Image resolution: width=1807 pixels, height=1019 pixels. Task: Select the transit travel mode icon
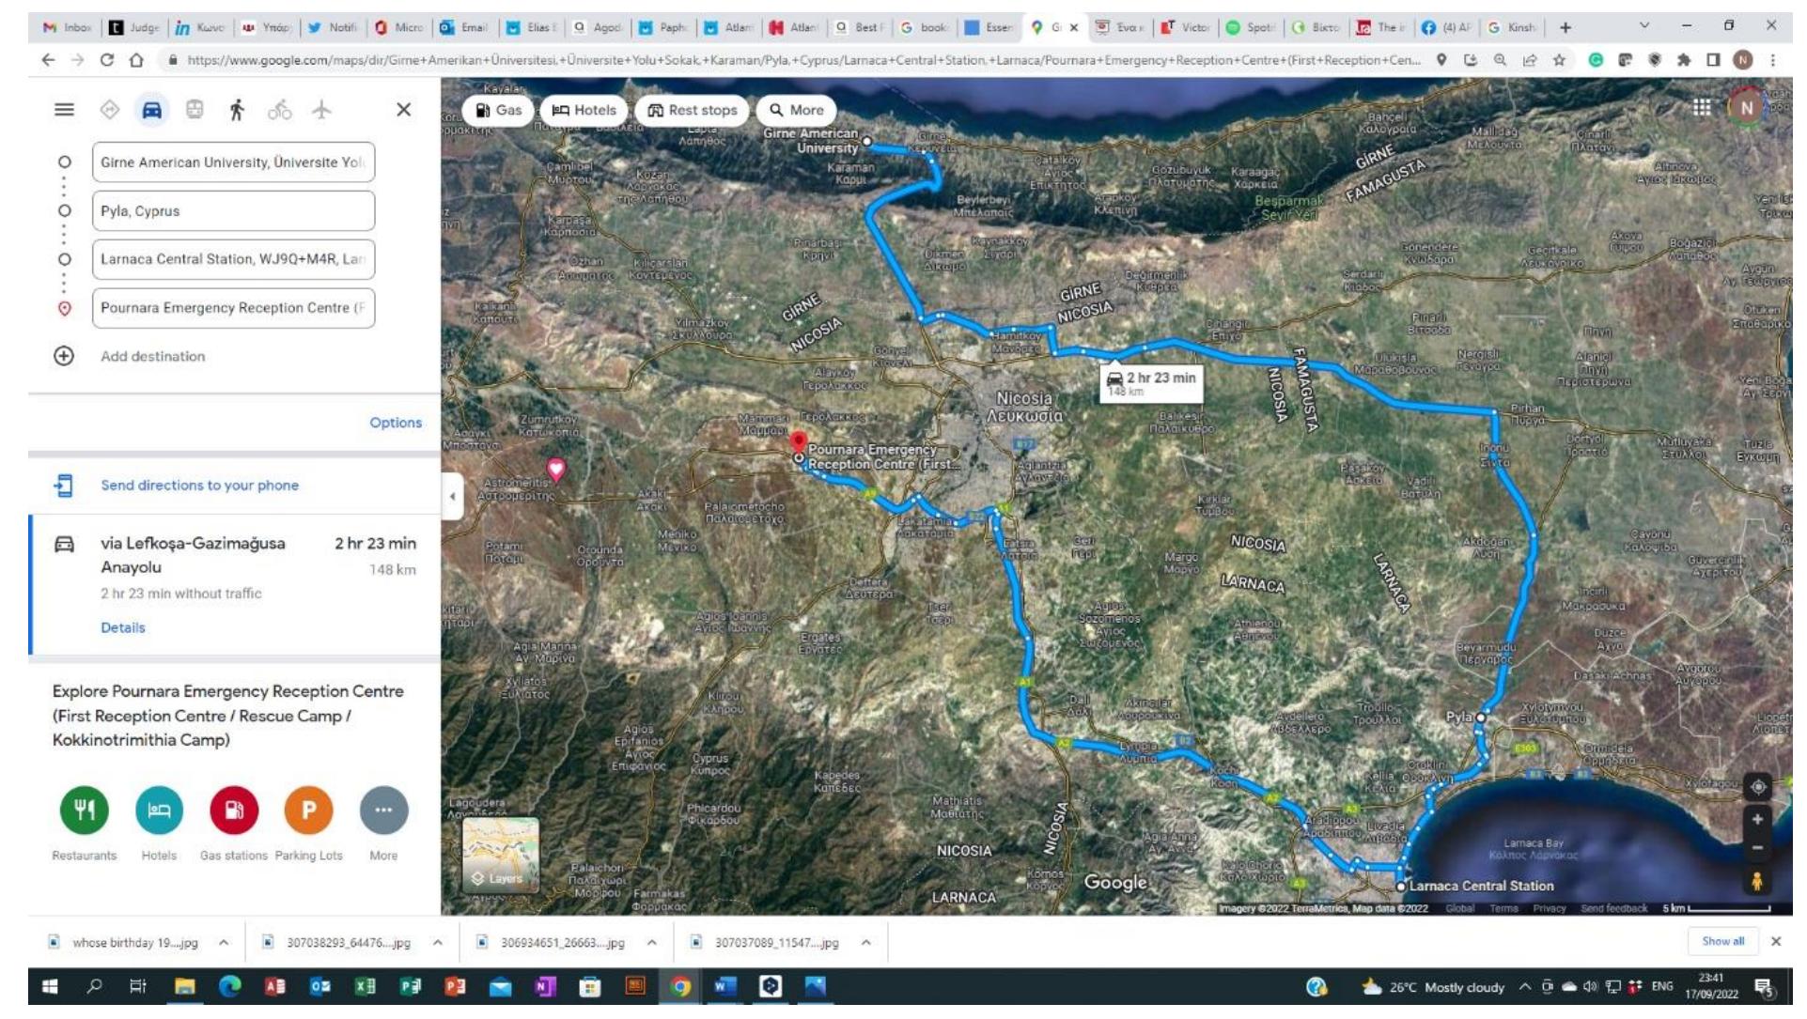(x=195, y=110)
